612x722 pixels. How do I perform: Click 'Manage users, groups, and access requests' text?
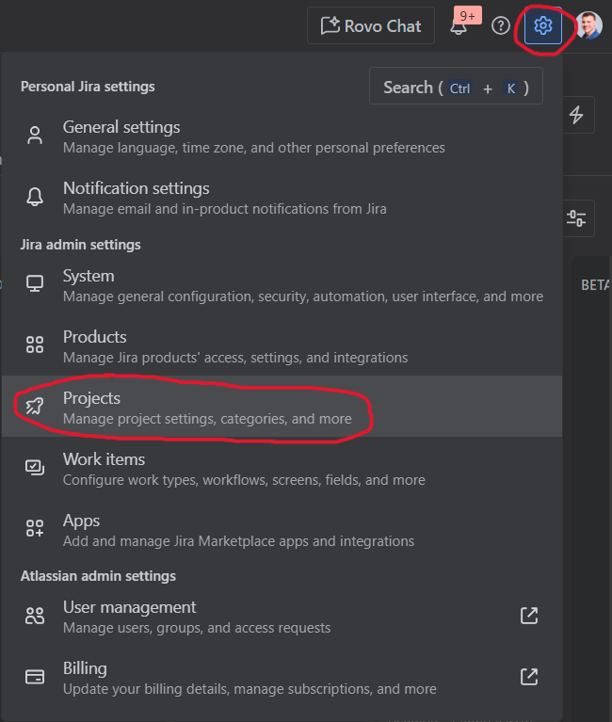[x=197, y=628]
